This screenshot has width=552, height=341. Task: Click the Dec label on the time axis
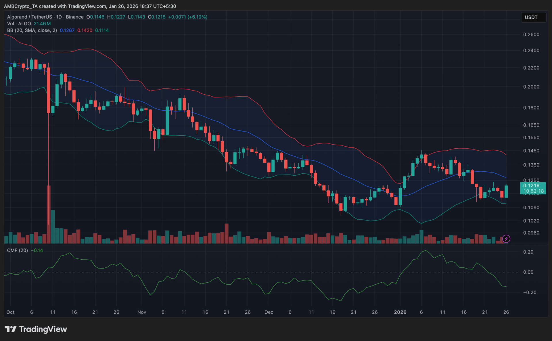(x=269, y=312)
